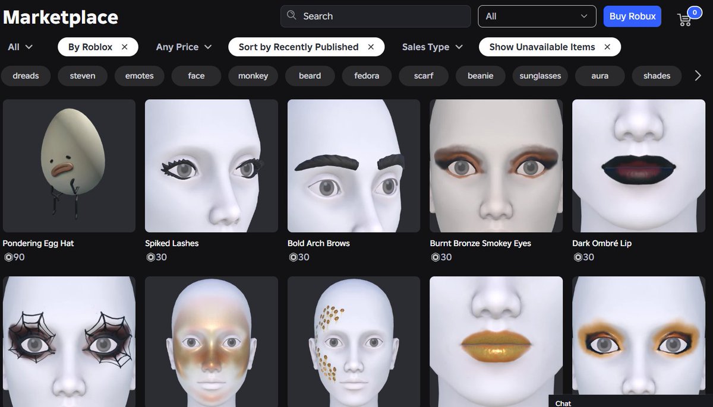Image resolution: width=713 pixels, height=407 pixels.
Task: Click Robux icon under Burnt Bronze Smokey Eyes
Action: click(x=436, y=257)
